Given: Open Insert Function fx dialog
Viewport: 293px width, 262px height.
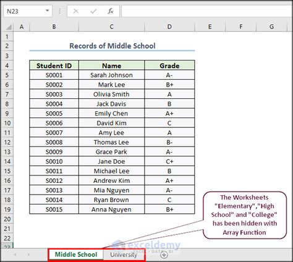Looking at the screenshot, I should coord(111,11).
